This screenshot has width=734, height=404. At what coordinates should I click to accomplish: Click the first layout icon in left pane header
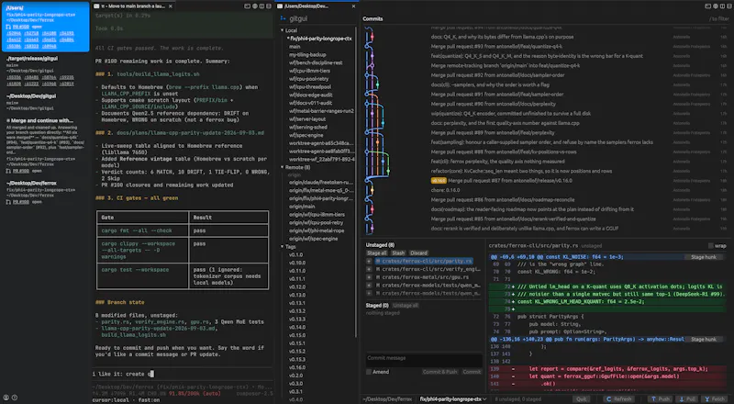[x=247, y=6]
